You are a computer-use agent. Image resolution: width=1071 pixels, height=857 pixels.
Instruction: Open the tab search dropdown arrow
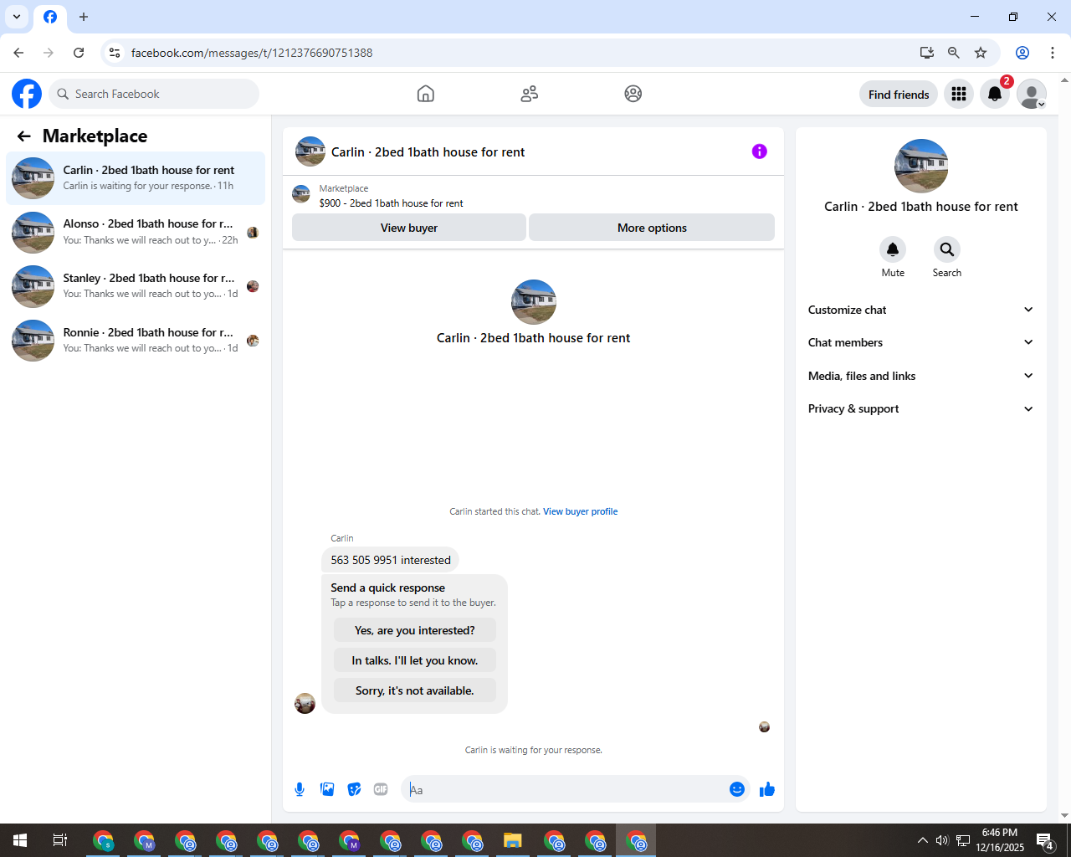17,17
